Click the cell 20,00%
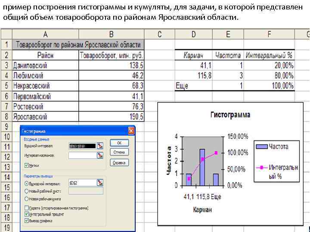The image size is (310, 232). (269, 65)
